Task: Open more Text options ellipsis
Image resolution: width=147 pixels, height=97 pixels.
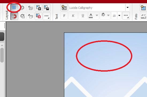Action: (126, 16)
